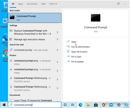The image size is (130, 108).
Task: Click Pin to taskbar
Action: (77, 62)
